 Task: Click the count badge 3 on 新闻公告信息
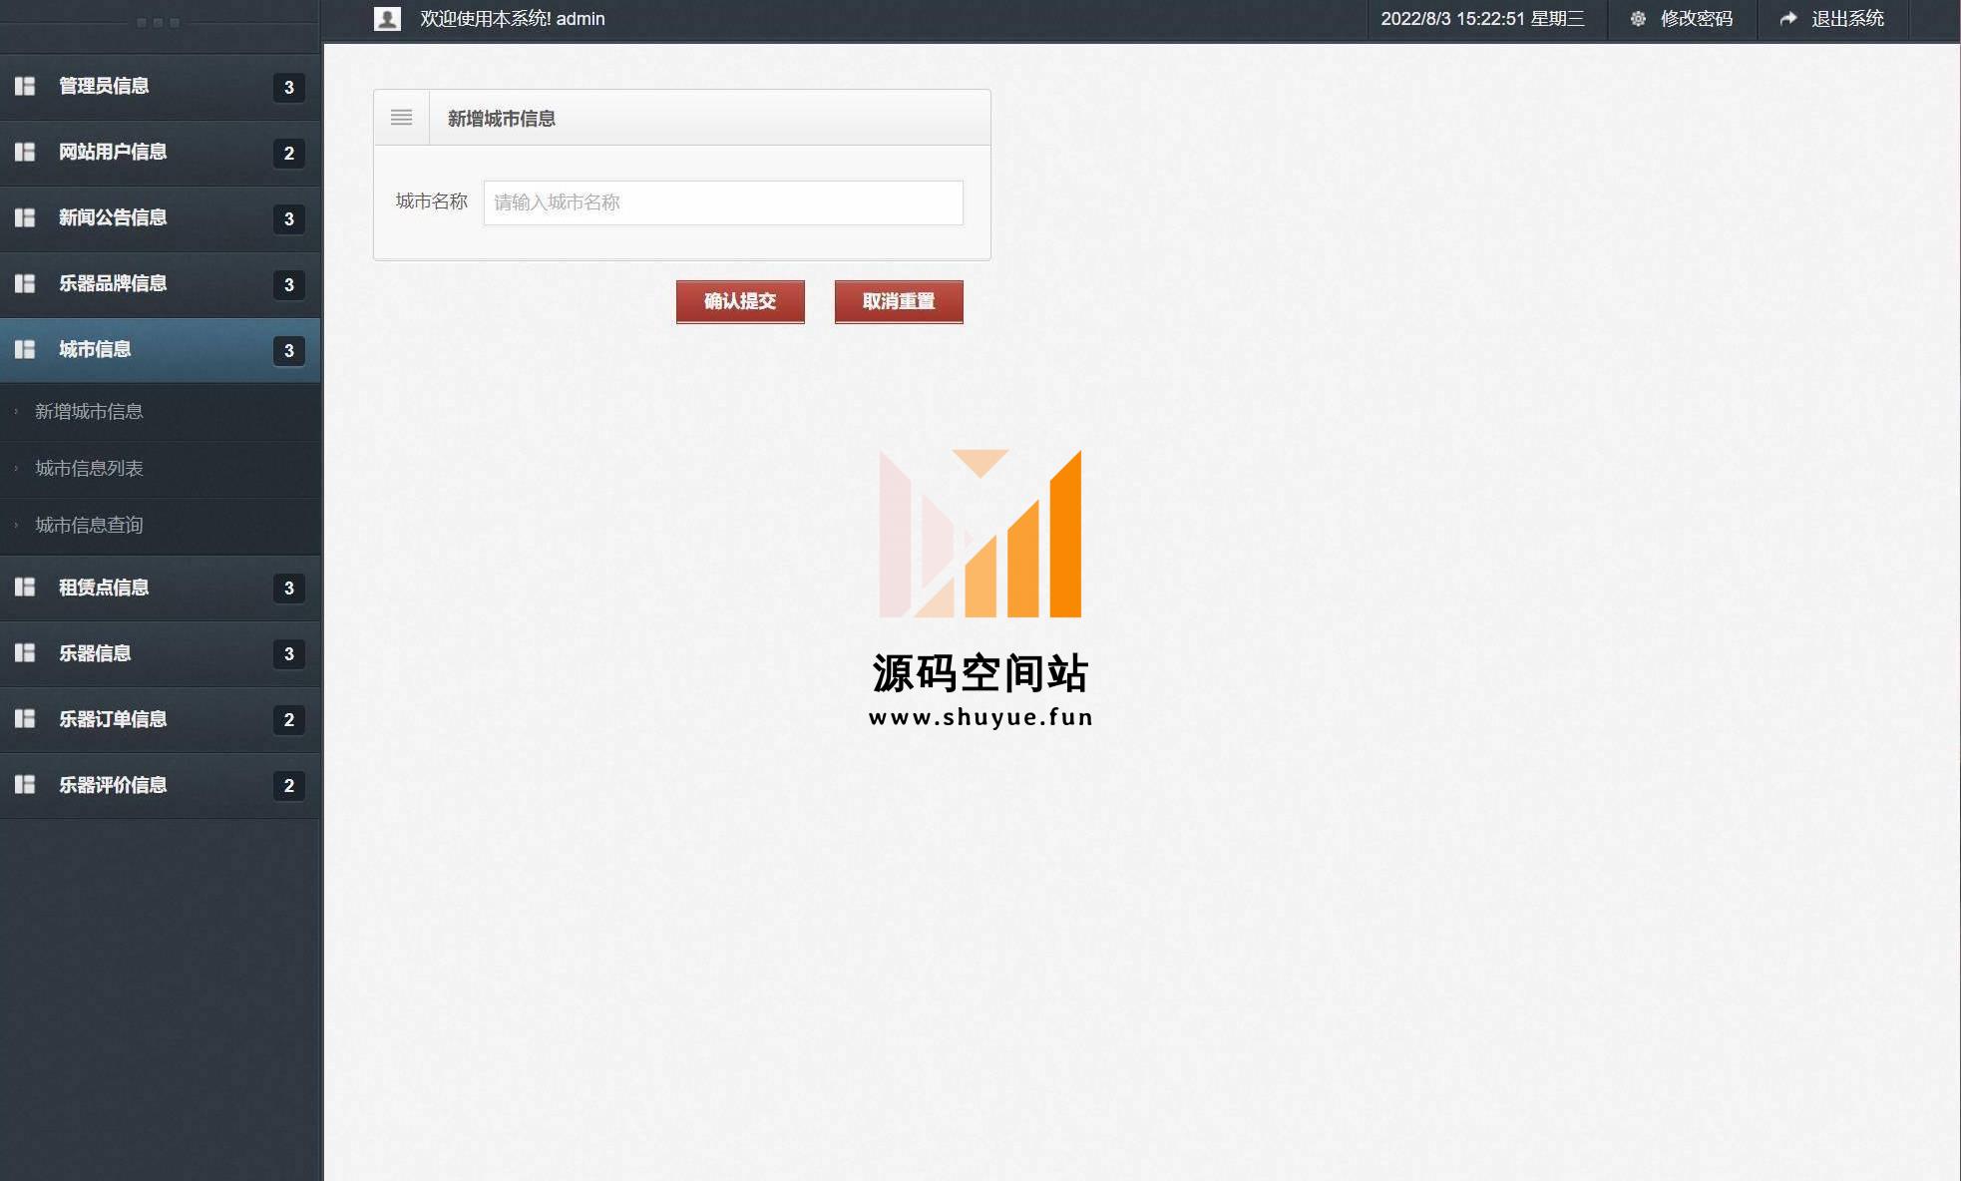289,219
